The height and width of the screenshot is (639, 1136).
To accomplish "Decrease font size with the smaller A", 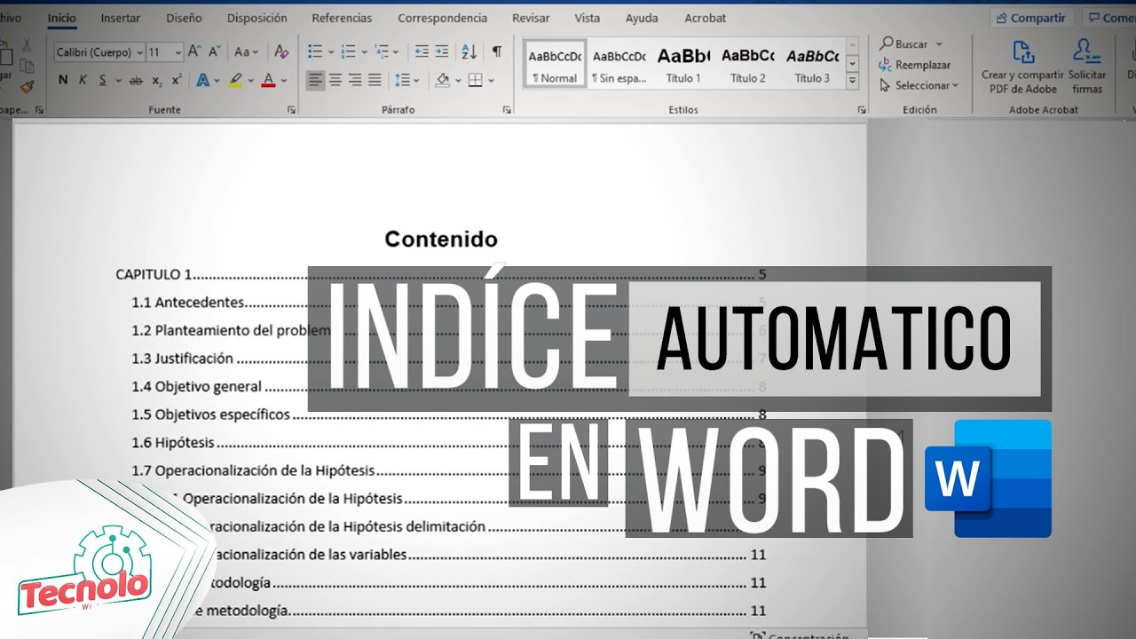I will [x=214, y=52].
